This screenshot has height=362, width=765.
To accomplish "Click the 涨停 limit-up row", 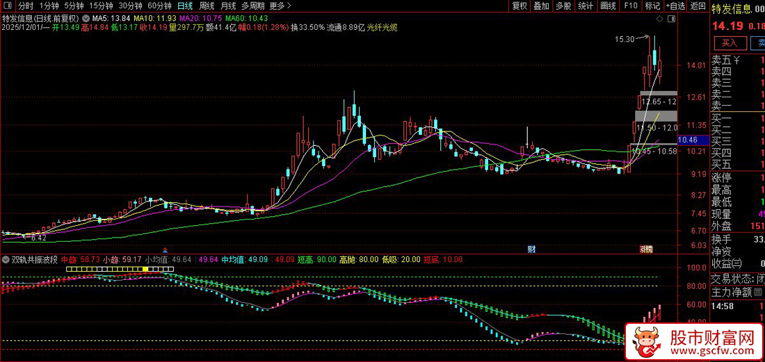I will pyautogui.click(x=738, y=179).
